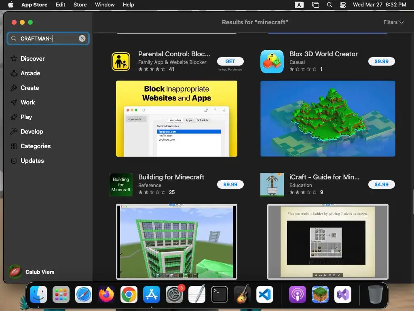
Task: Open the Trash in the Dock
Action: (376, 294)
